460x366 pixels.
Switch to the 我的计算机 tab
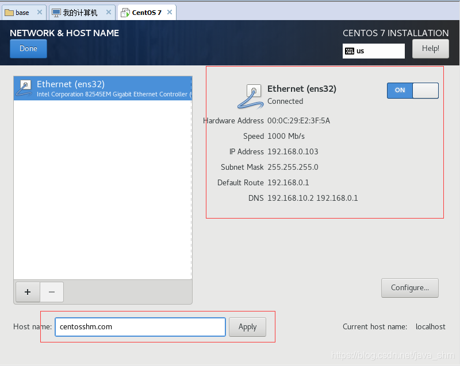pyautogui.click(x=82, y=13)
